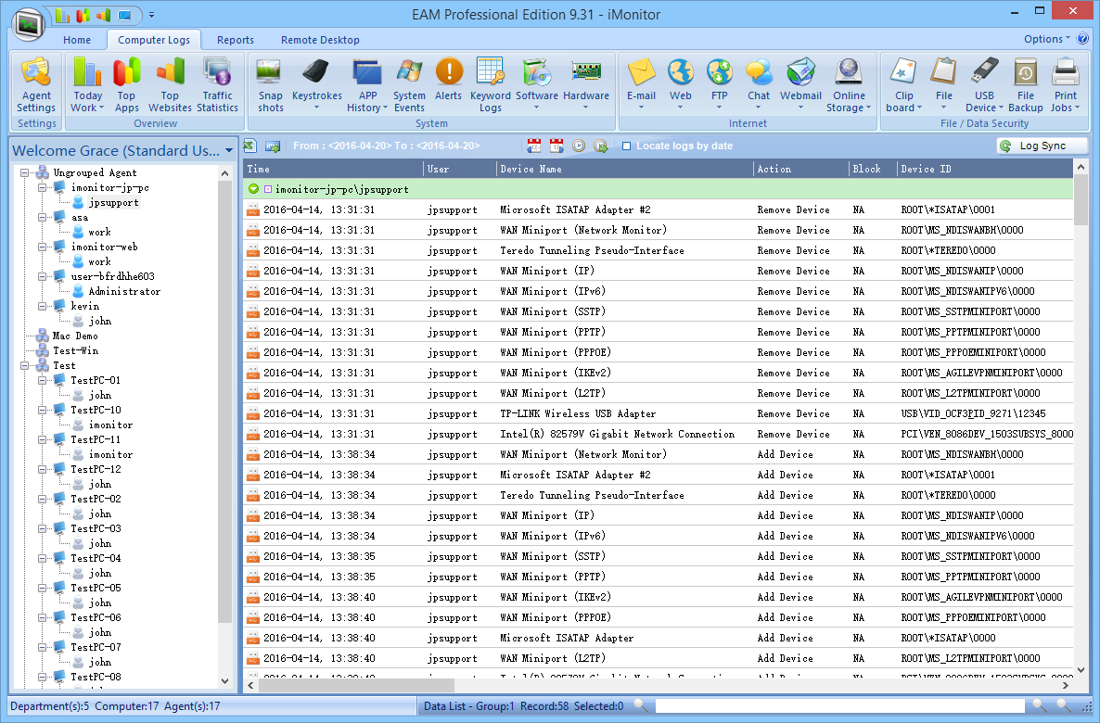Switch to the Remote Desktop tab

pyautogui.click(x=320, y=40)
